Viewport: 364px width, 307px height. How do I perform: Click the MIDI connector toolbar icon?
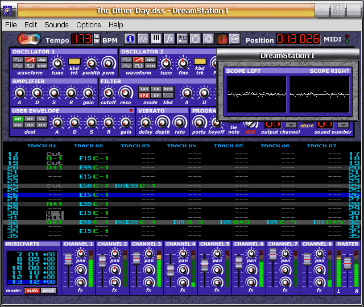pos(196,39)
